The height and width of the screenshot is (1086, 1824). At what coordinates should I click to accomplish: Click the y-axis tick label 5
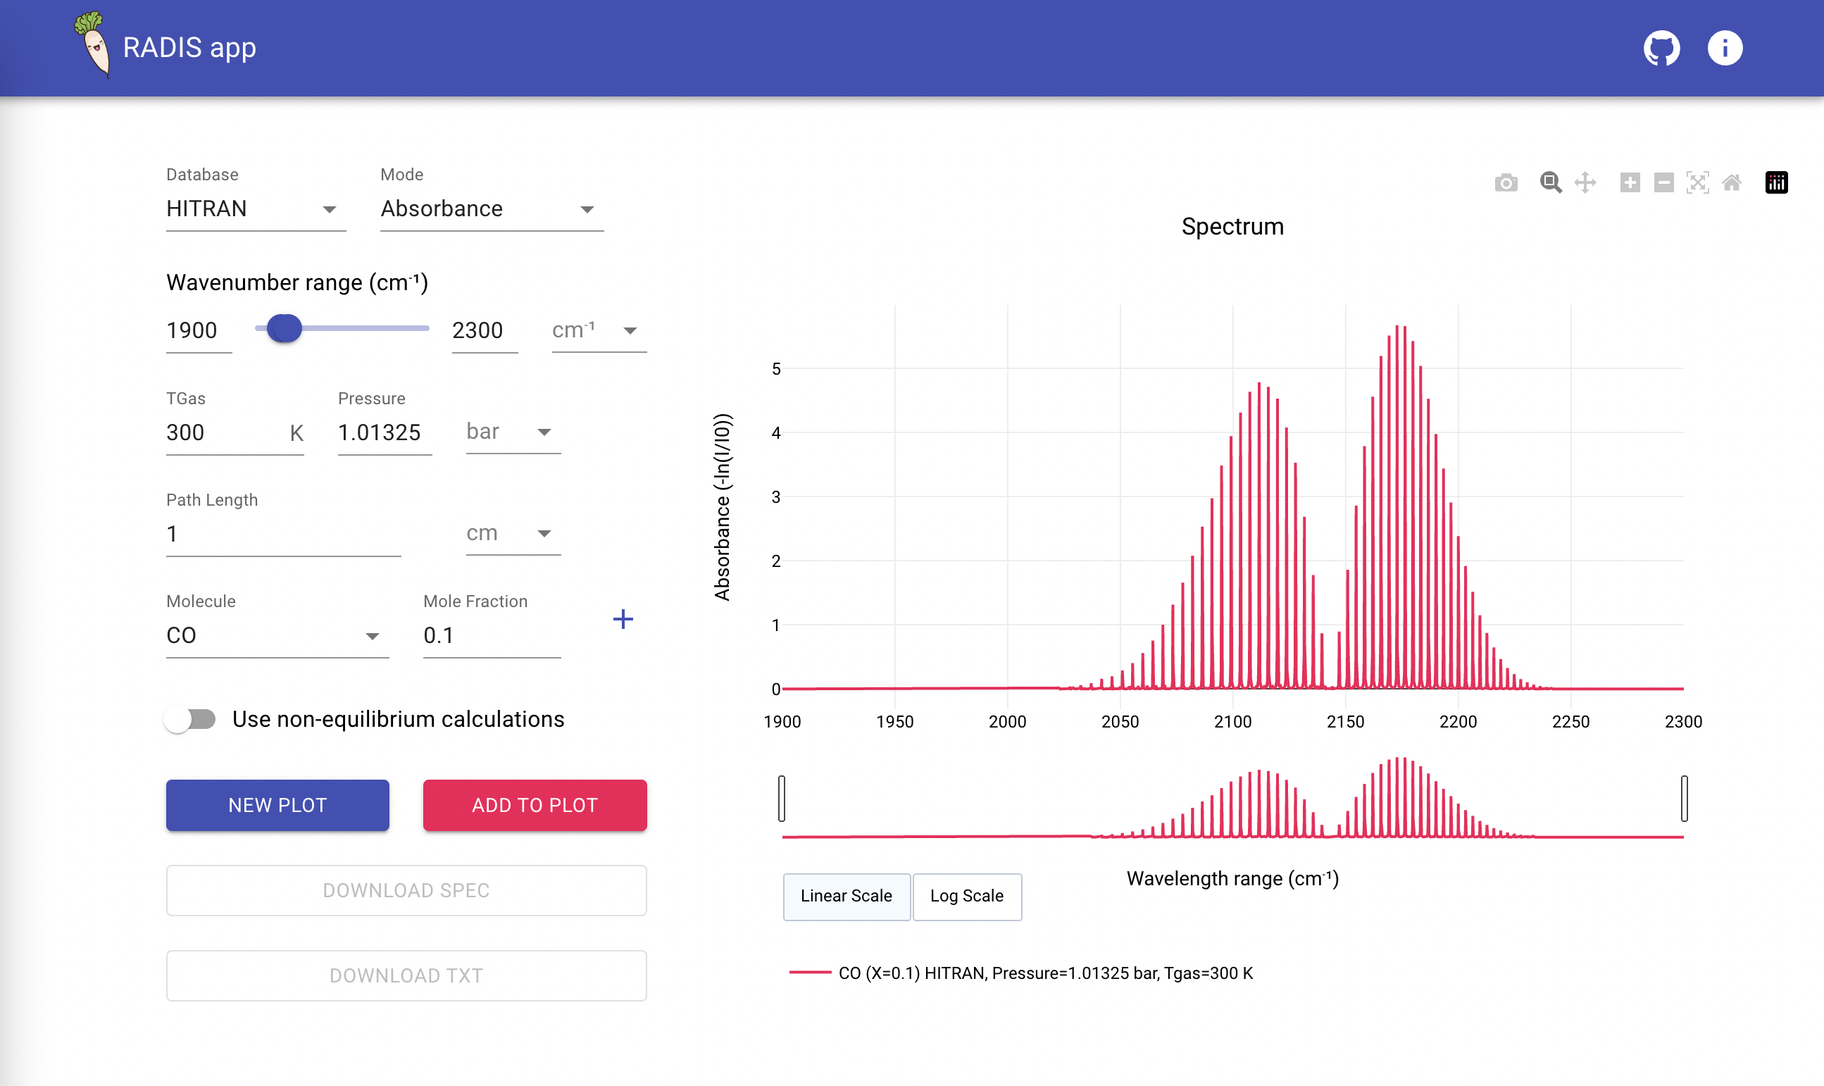tap(775, 369)
